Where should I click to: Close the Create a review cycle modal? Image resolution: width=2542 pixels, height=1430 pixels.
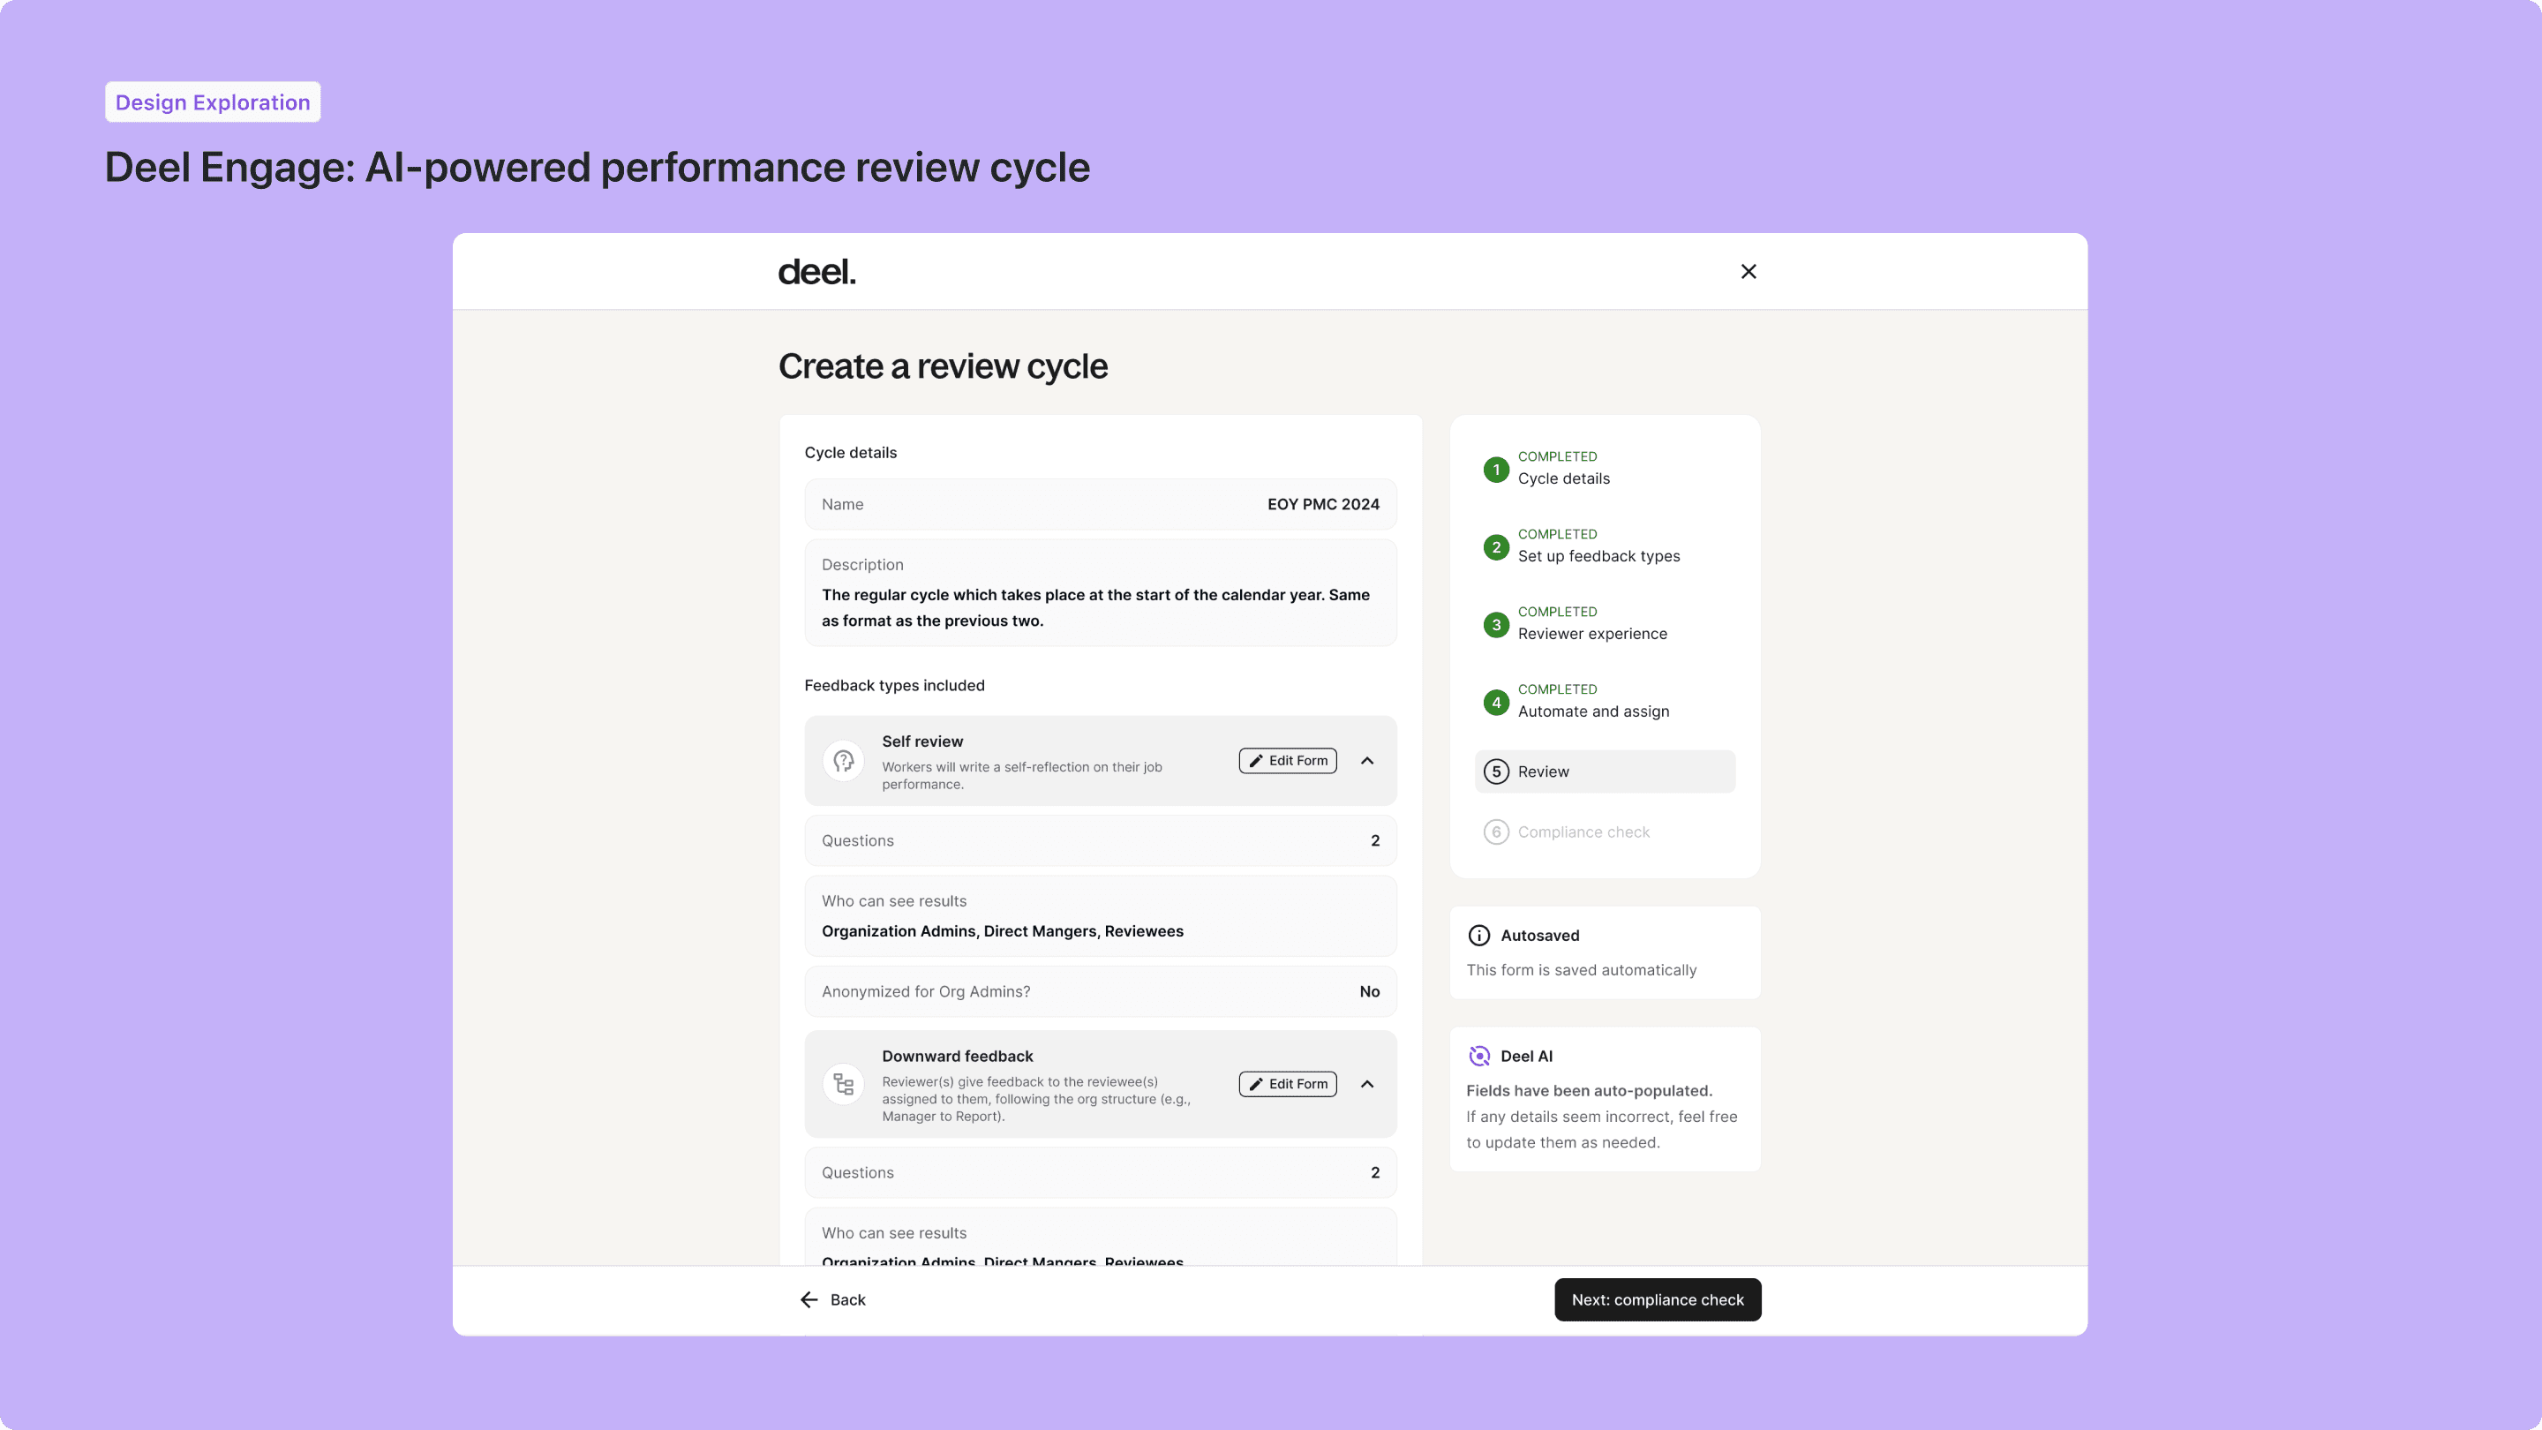tap(1749, 270)
